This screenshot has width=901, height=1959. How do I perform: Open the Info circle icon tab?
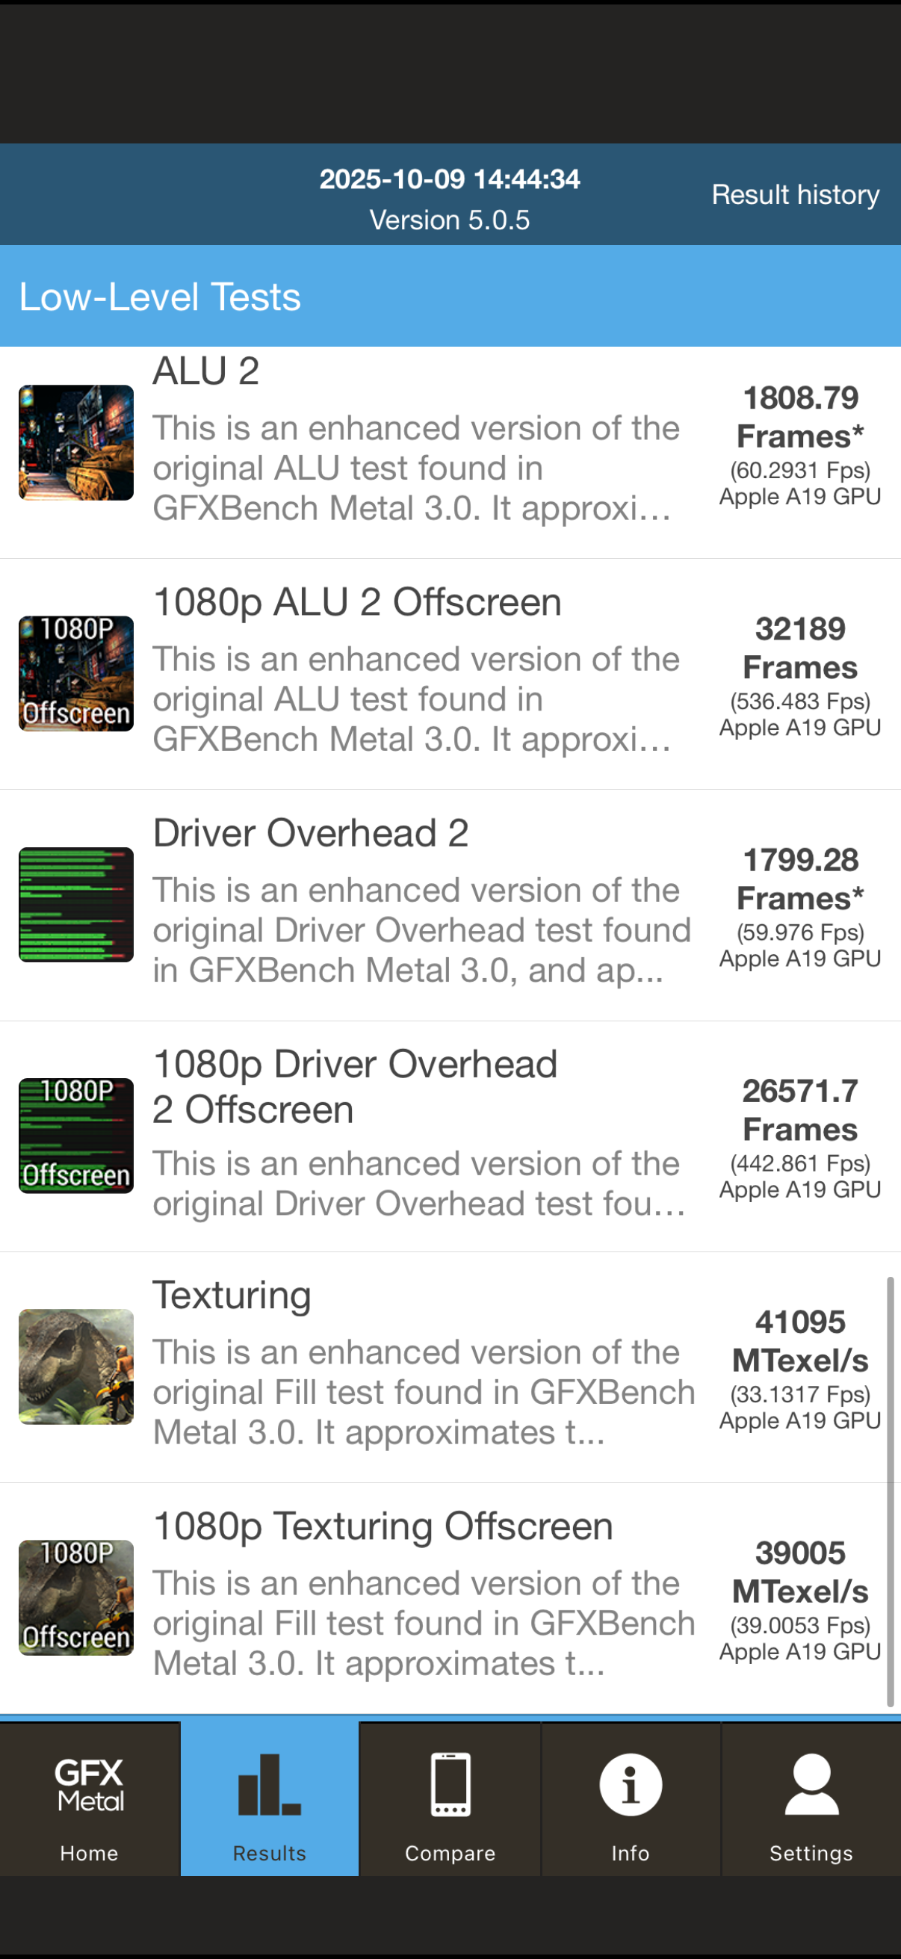631,1798
